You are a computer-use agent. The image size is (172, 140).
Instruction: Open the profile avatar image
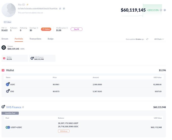9,10
